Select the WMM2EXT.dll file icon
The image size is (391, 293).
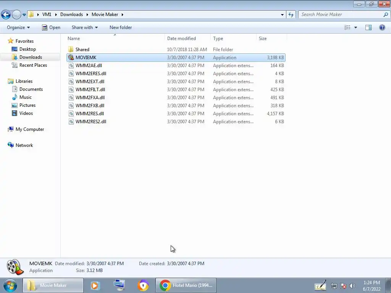tap(71, 82)
